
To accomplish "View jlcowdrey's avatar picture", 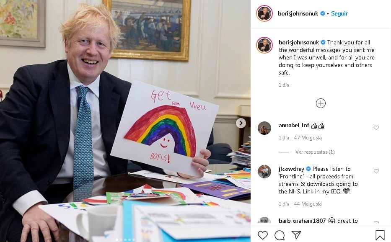I will click(264, 172).
